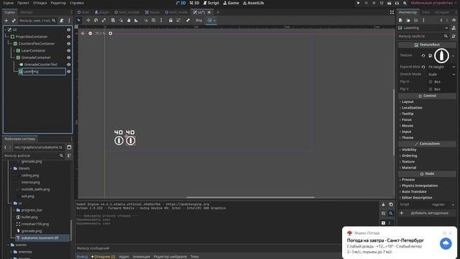460x259 pixels.
Task: Expand the progress_bar folder in FileSystem
Action: [14, 210]
